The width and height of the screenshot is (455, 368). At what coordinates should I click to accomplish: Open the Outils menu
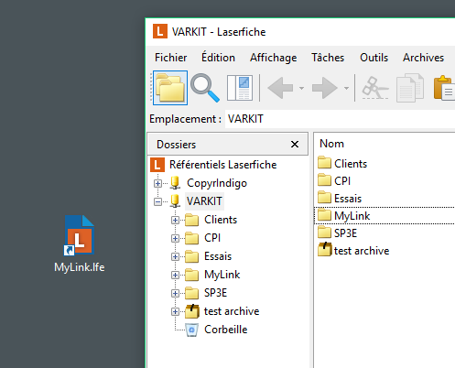tap(374, 58)
